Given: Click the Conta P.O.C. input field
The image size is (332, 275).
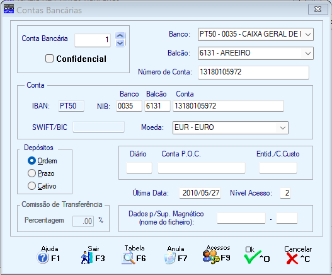Looking at the screenshot, I should tap(202, 168).
